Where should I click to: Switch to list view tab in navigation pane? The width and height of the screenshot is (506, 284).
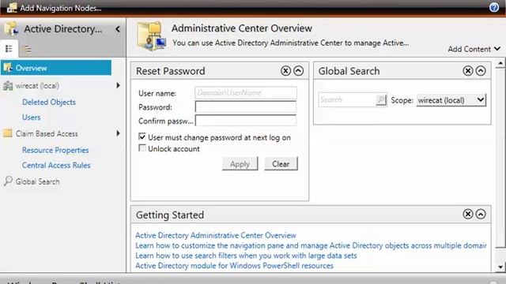(x=9, y=49)
